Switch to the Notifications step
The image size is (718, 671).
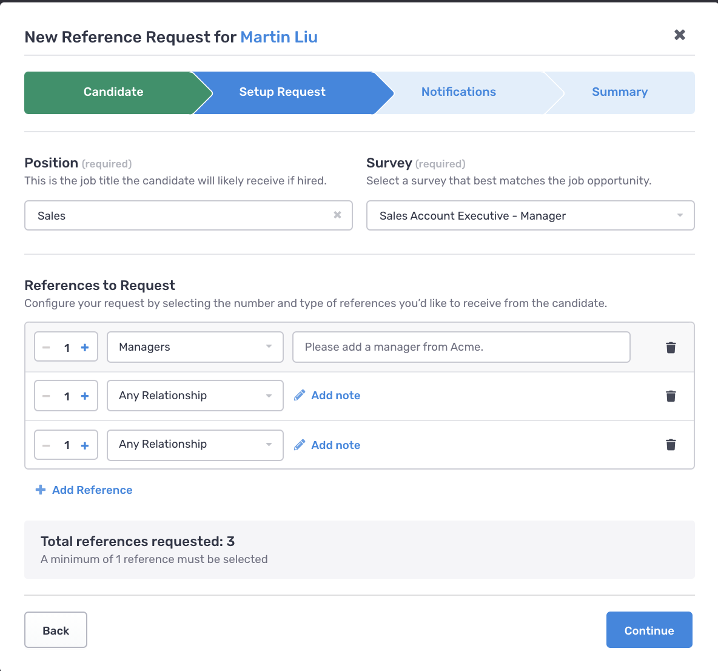click(458, 92)
